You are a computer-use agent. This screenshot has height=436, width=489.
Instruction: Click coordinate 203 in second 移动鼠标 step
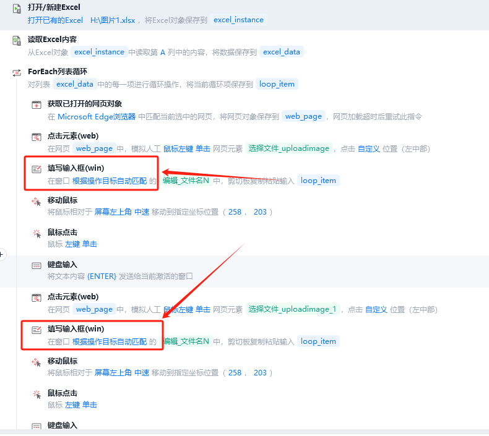pyautogui.click(x=260, y=373)
